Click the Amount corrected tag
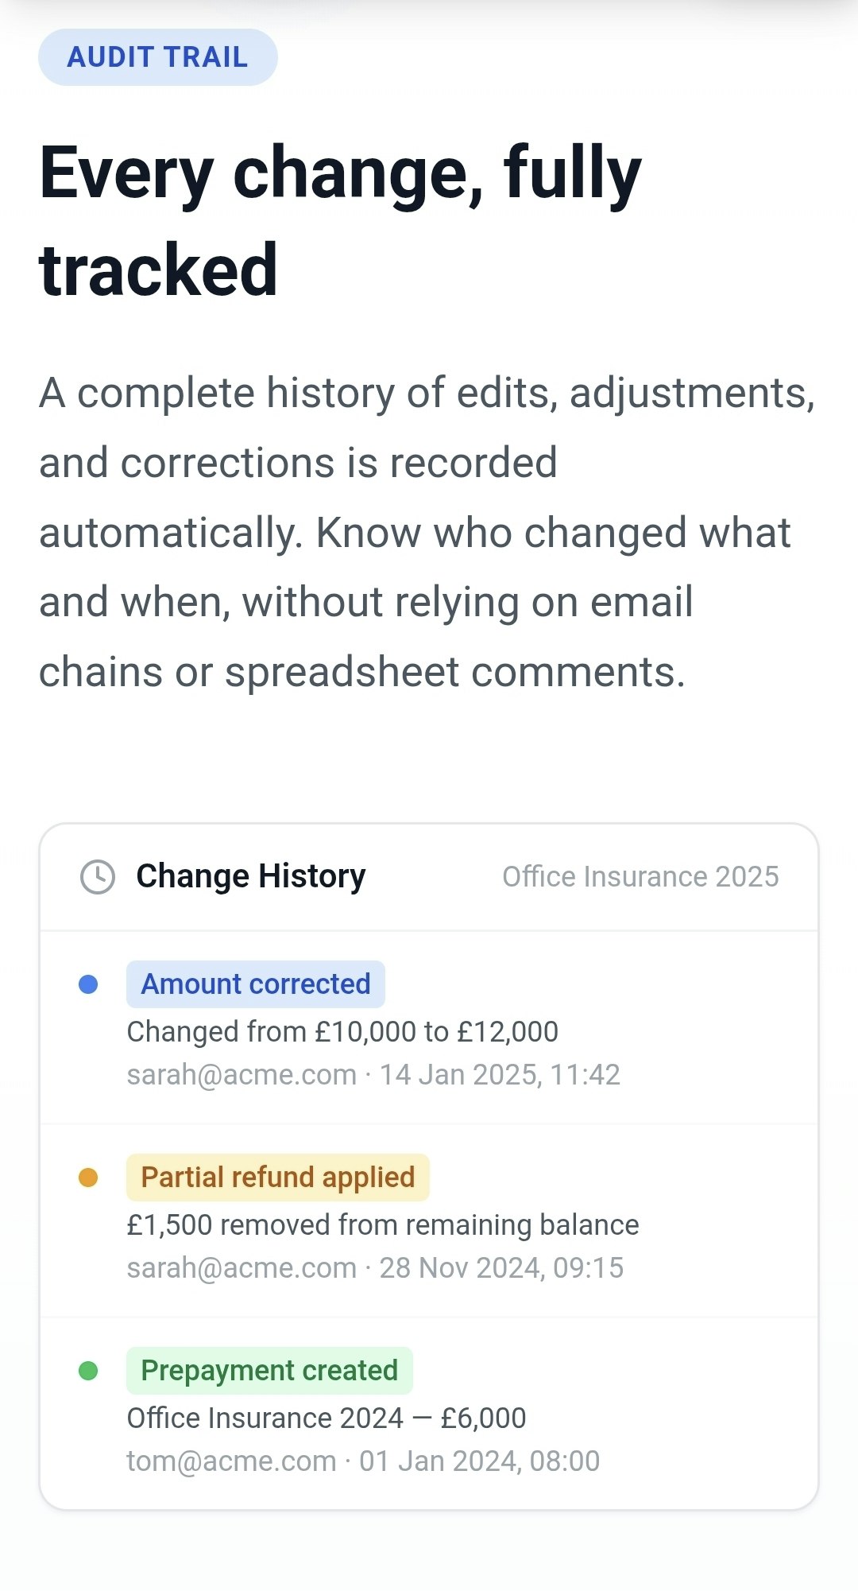The height and width of the screenshot is (1591, 858). pos(255,984)
